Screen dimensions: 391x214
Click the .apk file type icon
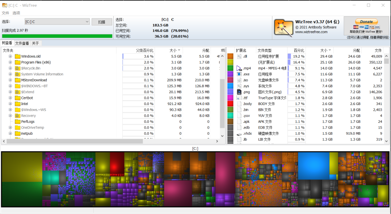tap(239, 122)
